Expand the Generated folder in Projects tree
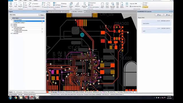183x103 pixels. 11,33
